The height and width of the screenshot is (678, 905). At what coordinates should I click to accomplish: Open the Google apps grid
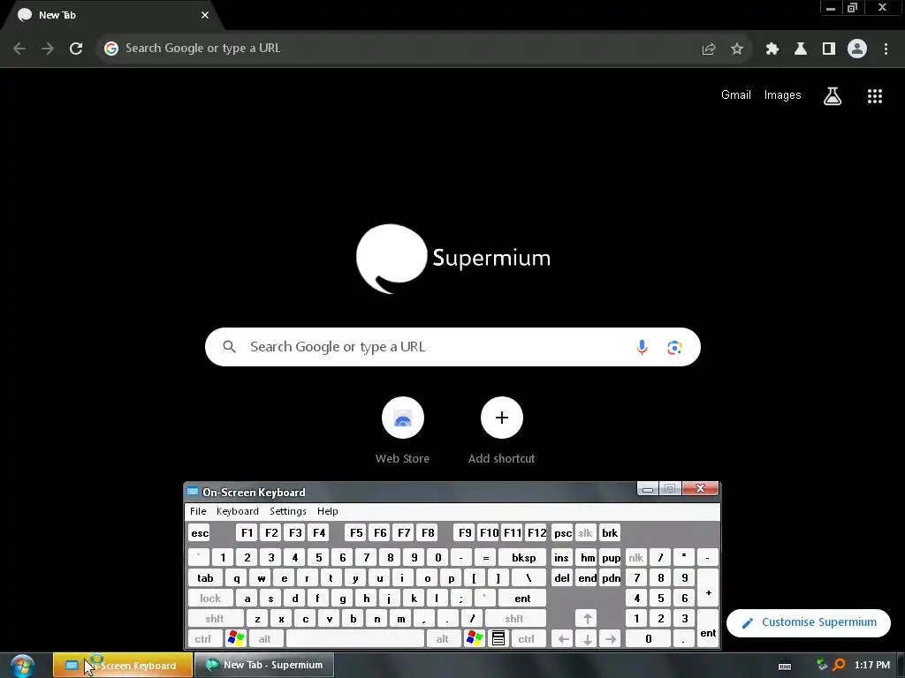(x=875, y=95)
